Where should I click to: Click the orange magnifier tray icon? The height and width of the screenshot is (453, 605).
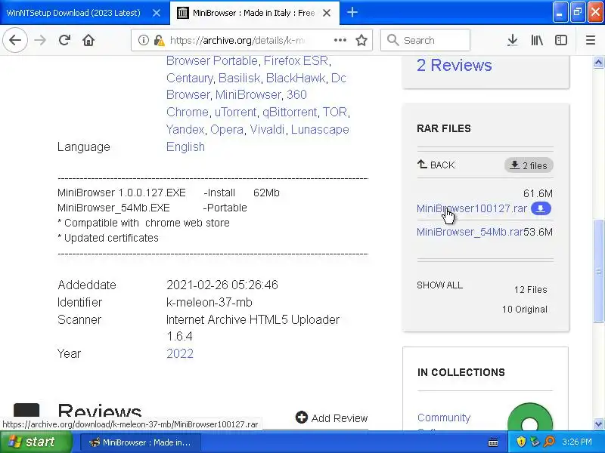pyautogui.click(x=549, y=442)
